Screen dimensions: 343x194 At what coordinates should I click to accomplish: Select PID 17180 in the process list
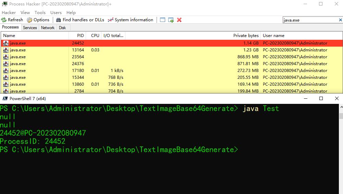[x=172, y=70]
